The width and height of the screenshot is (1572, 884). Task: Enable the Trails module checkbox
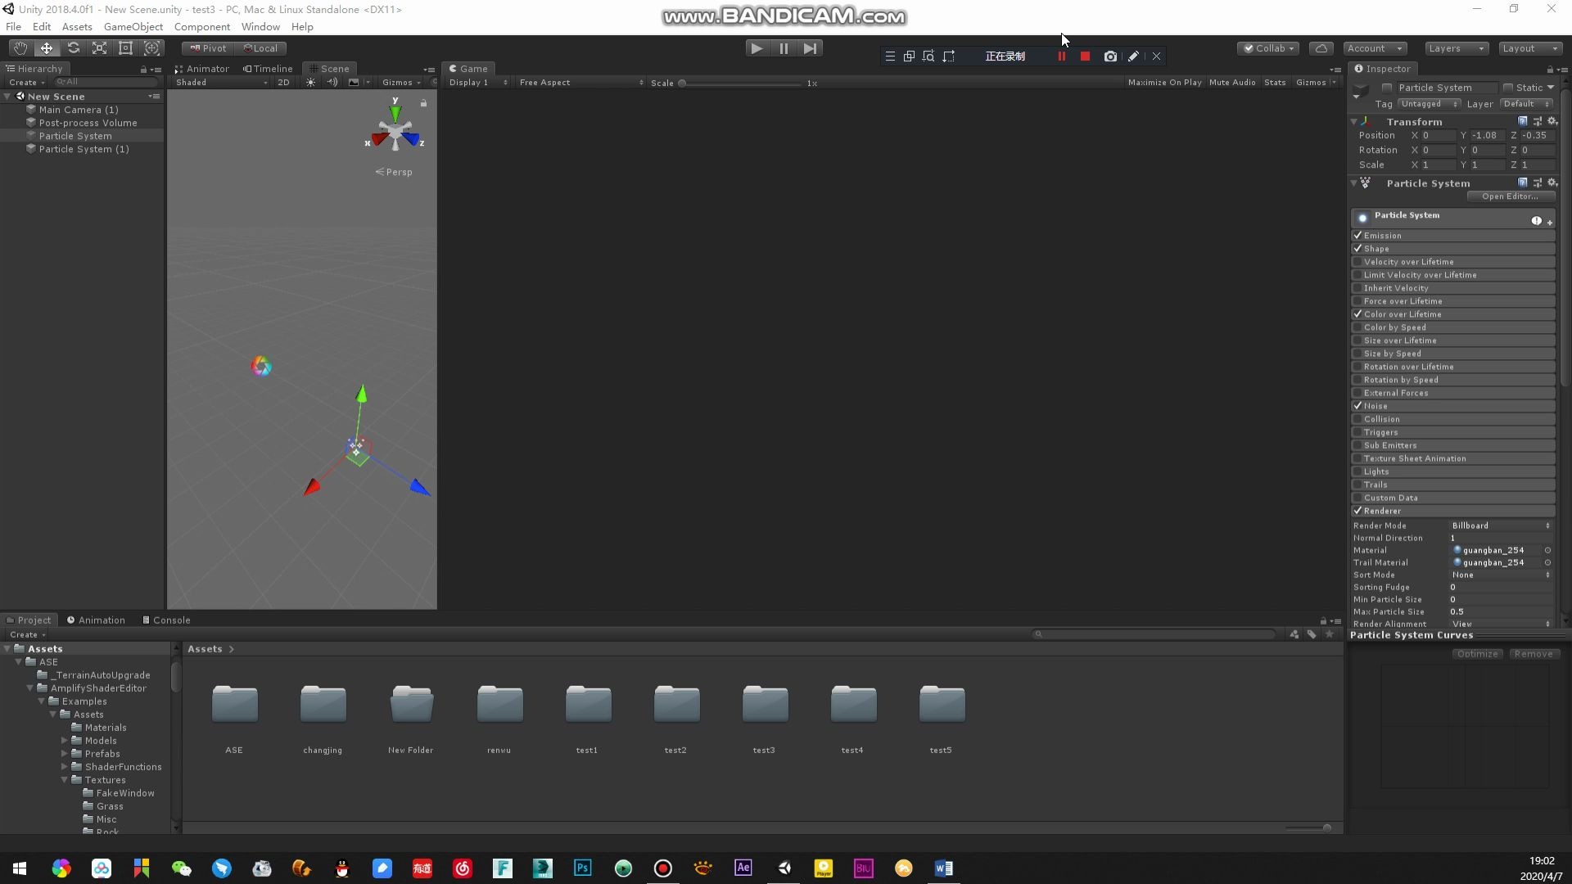click(1357, 485)
